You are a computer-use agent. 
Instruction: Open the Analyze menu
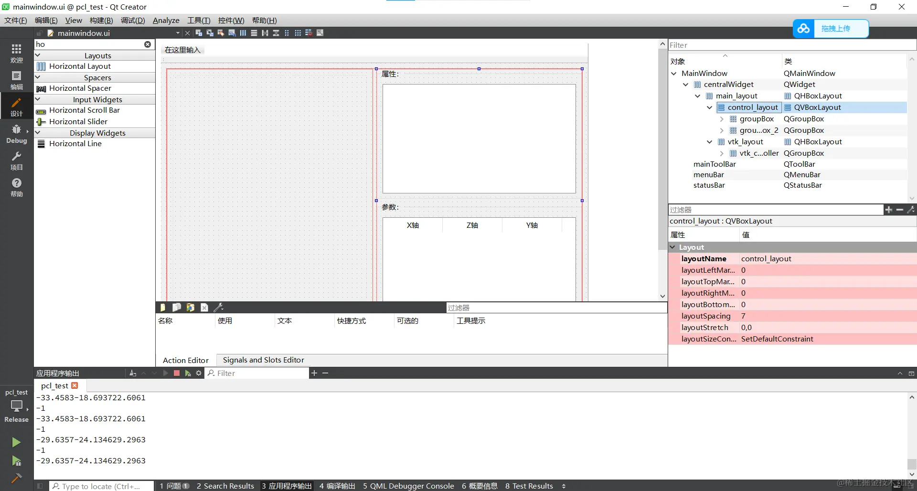(166, 20)
